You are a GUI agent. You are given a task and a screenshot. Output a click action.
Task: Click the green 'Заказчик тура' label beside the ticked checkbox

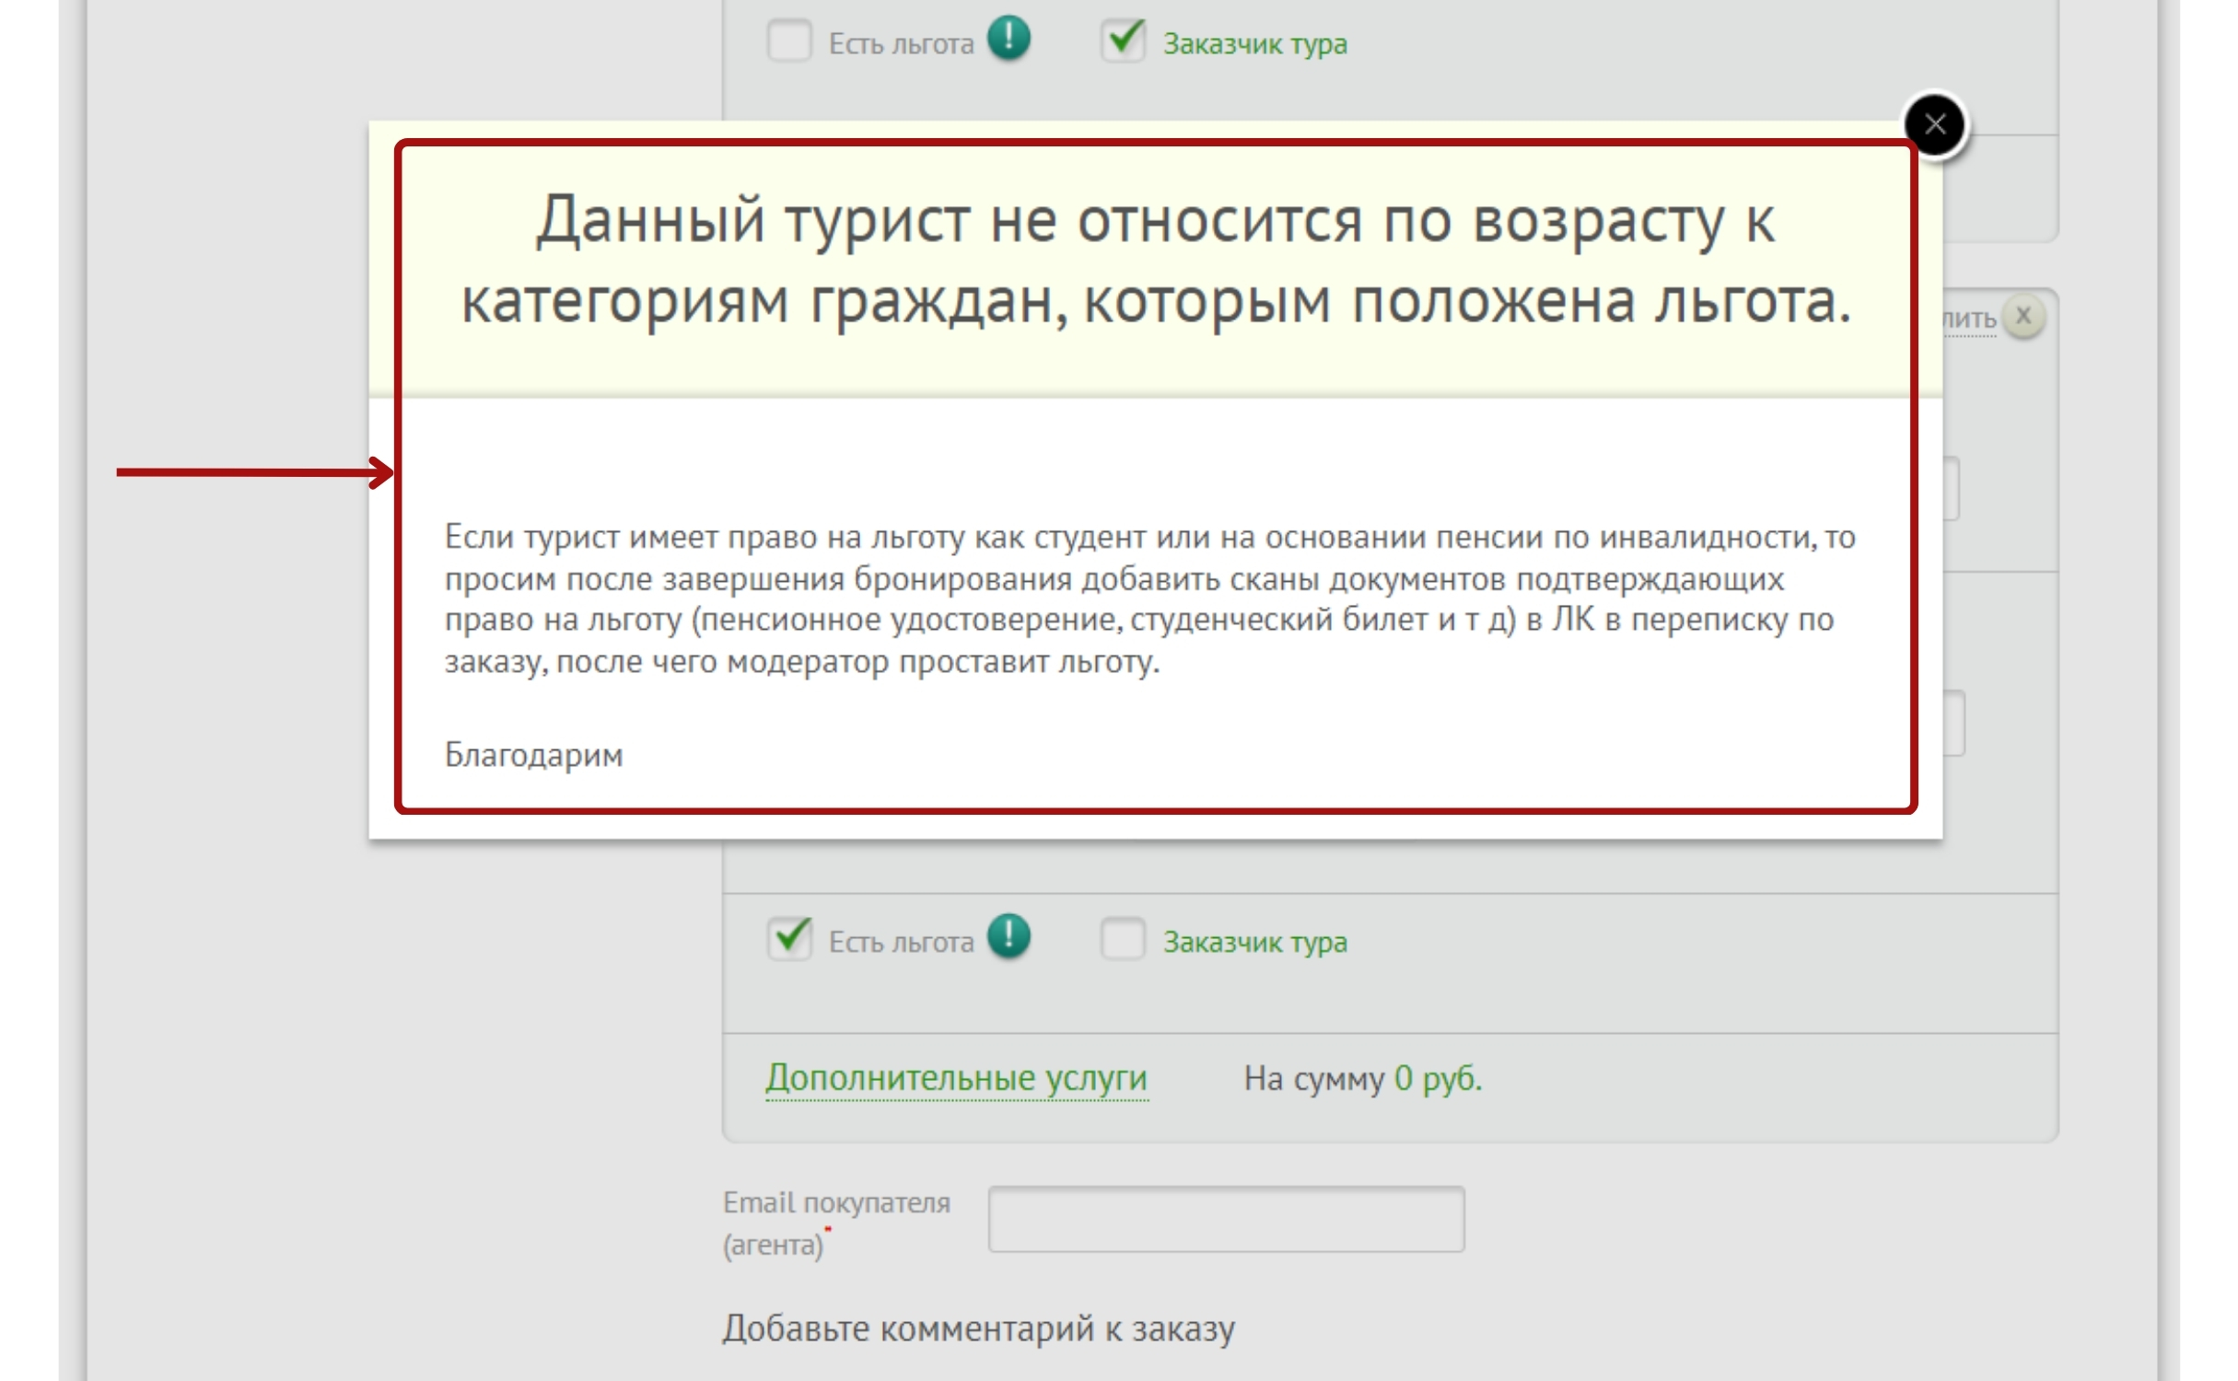click(1254, 44)
